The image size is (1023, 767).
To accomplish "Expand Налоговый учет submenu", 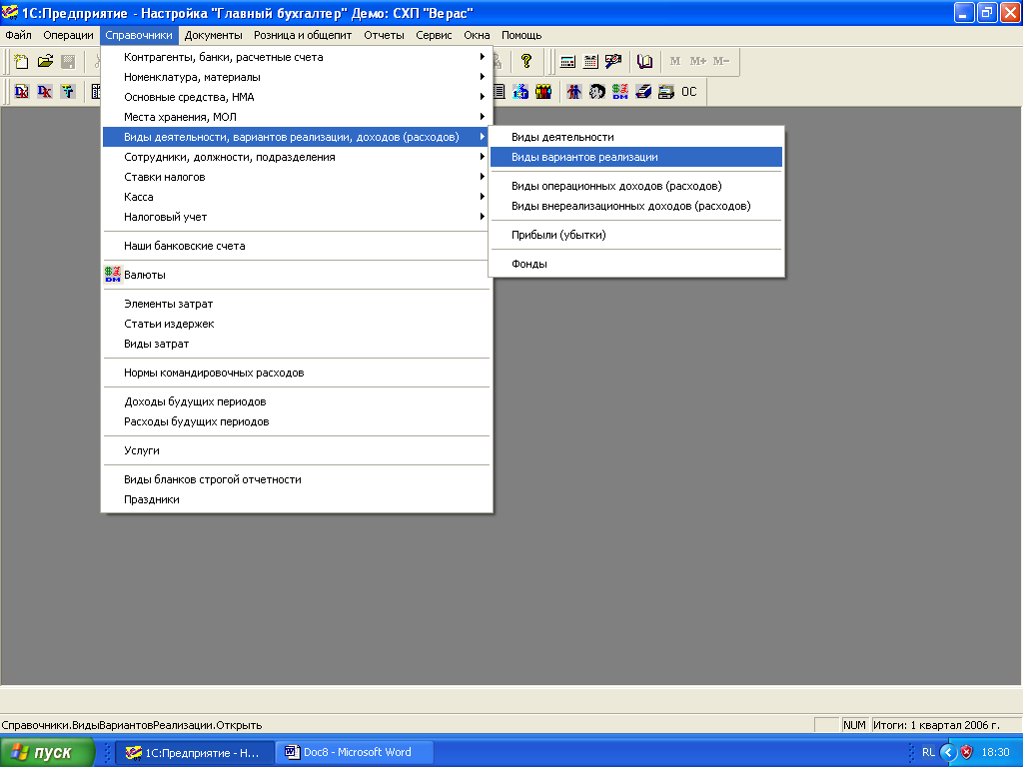I will click(296, 217).
